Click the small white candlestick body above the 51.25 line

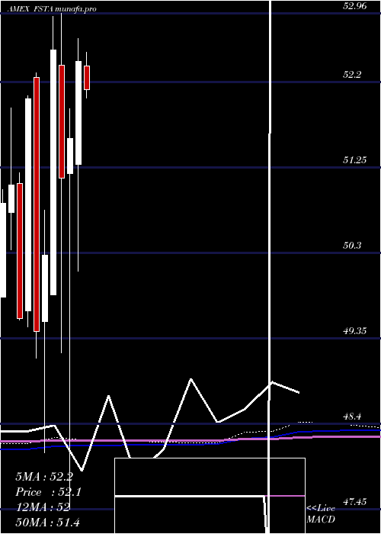click(70, 156)
